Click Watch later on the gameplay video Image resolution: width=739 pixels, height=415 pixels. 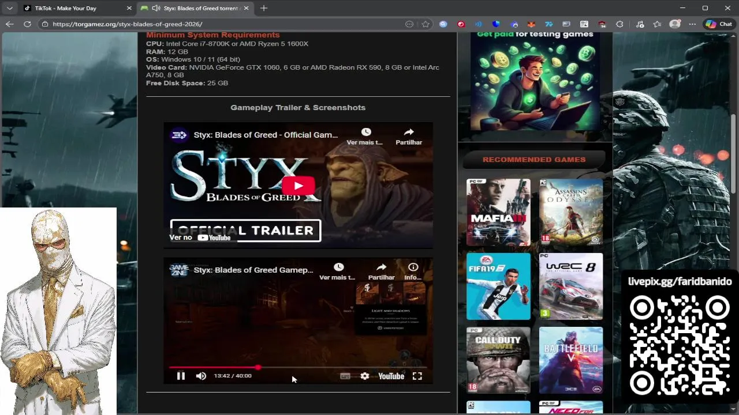pyautogui.click(x=338, y=271)
